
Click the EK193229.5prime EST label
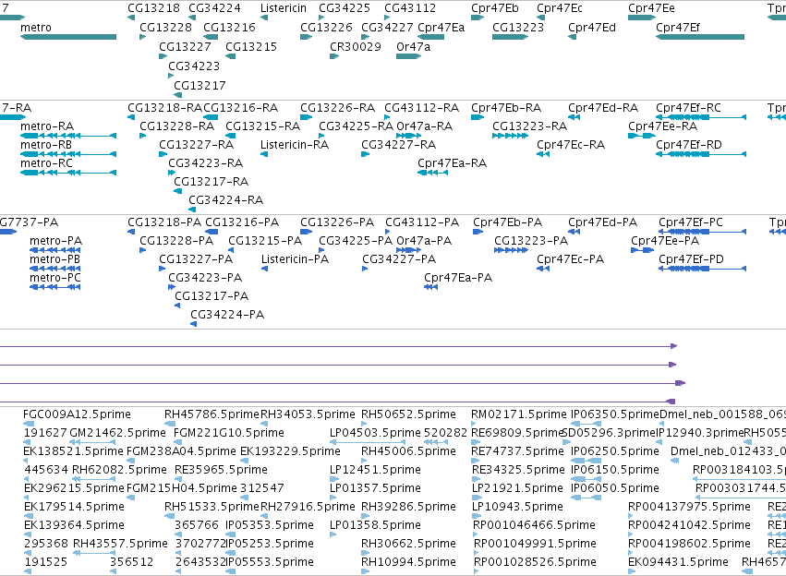tap(290, 451)
